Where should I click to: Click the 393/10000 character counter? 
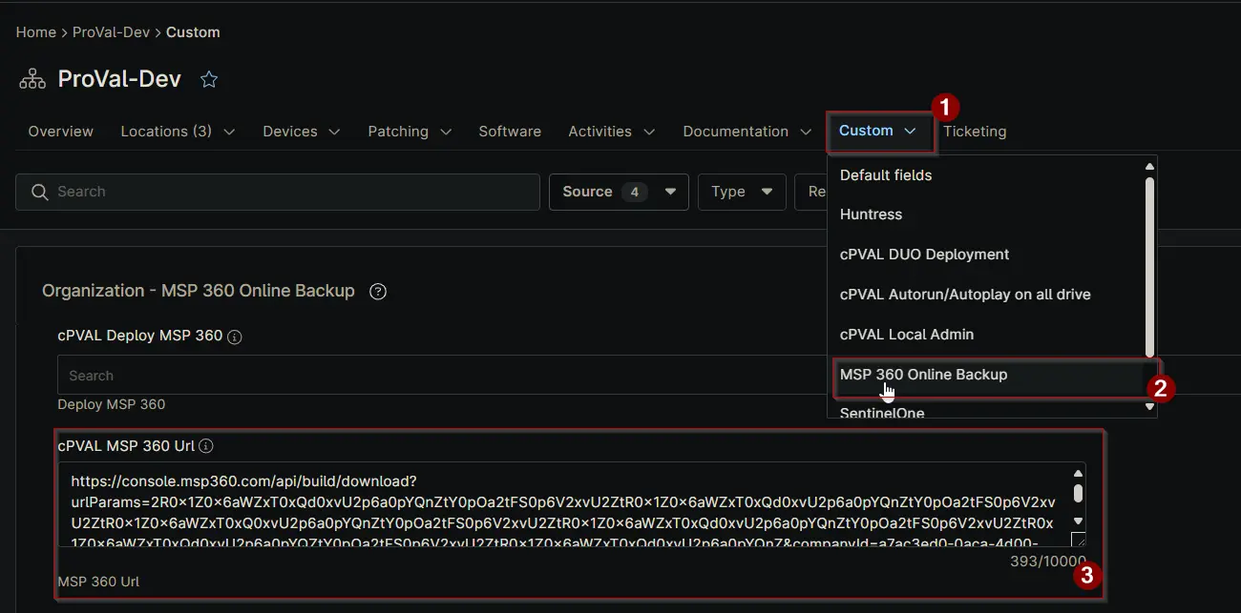1048,562
